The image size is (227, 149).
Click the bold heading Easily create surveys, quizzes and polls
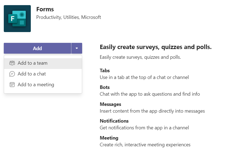(x=156, y=47)
